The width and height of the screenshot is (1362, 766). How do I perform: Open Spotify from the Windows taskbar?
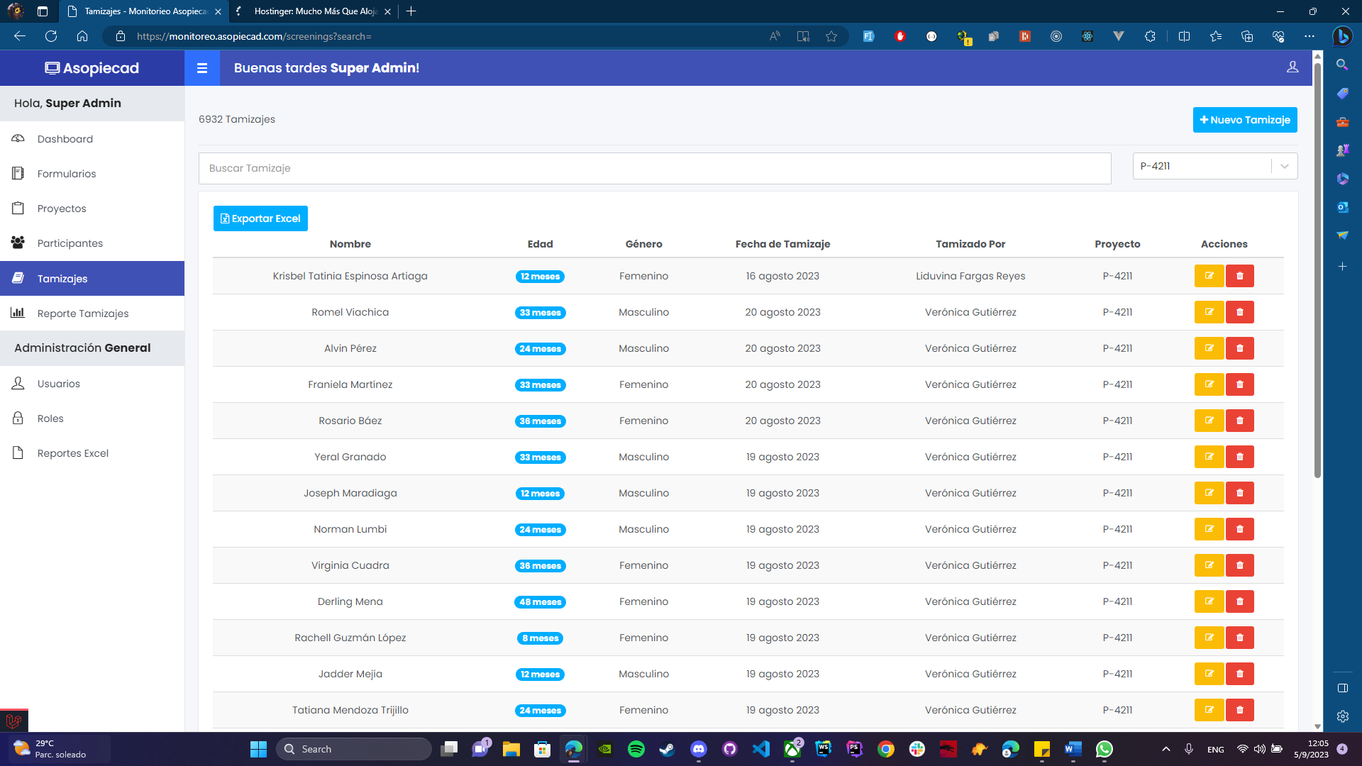click(636, 749)
